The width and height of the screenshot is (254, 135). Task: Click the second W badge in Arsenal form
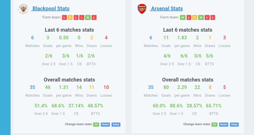coord(201,17)
